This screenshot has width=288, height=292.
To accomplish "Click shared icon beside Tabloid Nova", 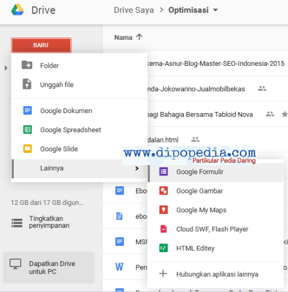I will click(x=270, y=114).
